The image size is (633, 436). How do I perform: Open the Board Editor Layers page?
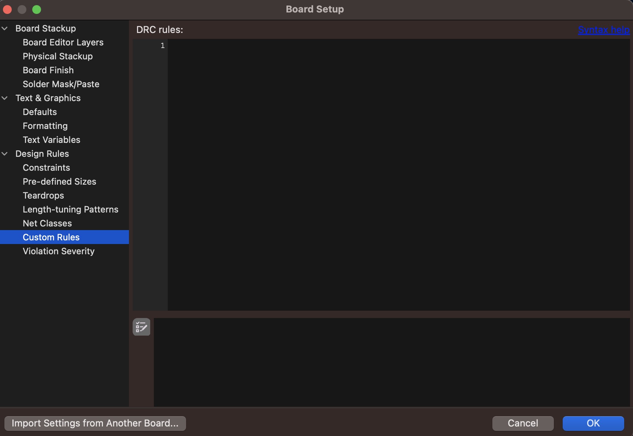(63, 42)
